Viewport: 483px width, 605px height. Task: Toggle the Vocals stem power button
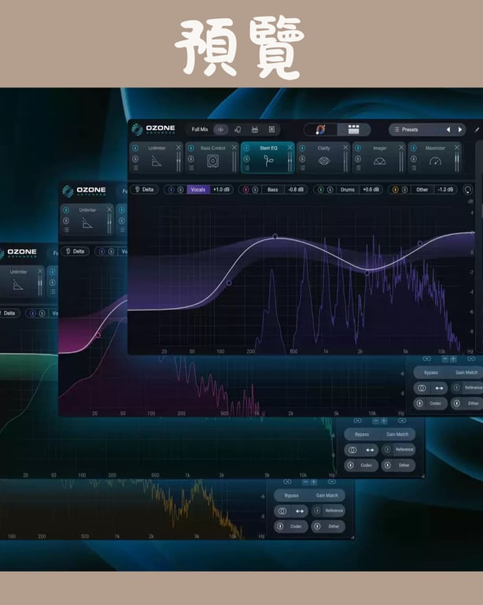click(171, 189)
